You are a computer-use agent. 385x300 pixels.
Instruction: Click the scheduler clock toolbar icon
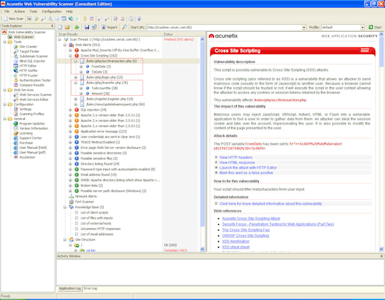pyautogui.click(x=131, y=19)
